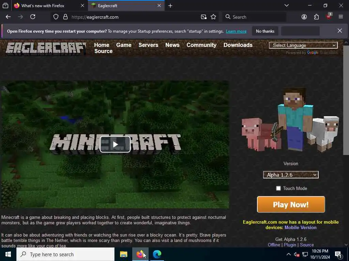Click the uBlock extension icon with badge

pos(329,16)
